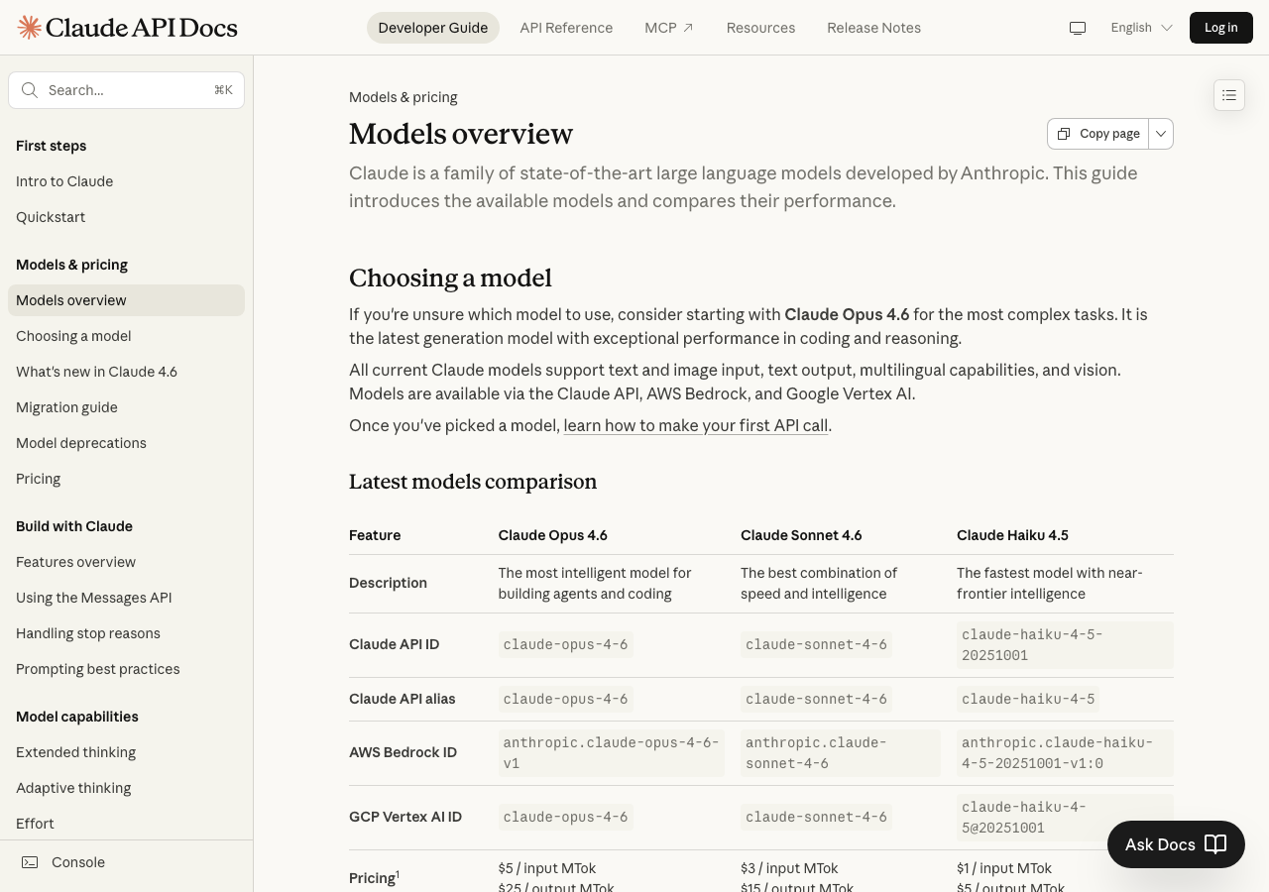Viewport: 1269px width, 892px height.
Task: Select the Developer Guide tab
Action: coord(432,28)
